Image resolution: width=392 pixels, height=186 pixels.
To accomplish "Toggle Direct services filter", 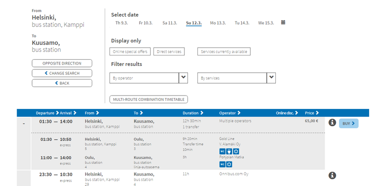I will [x=169, y=52].
